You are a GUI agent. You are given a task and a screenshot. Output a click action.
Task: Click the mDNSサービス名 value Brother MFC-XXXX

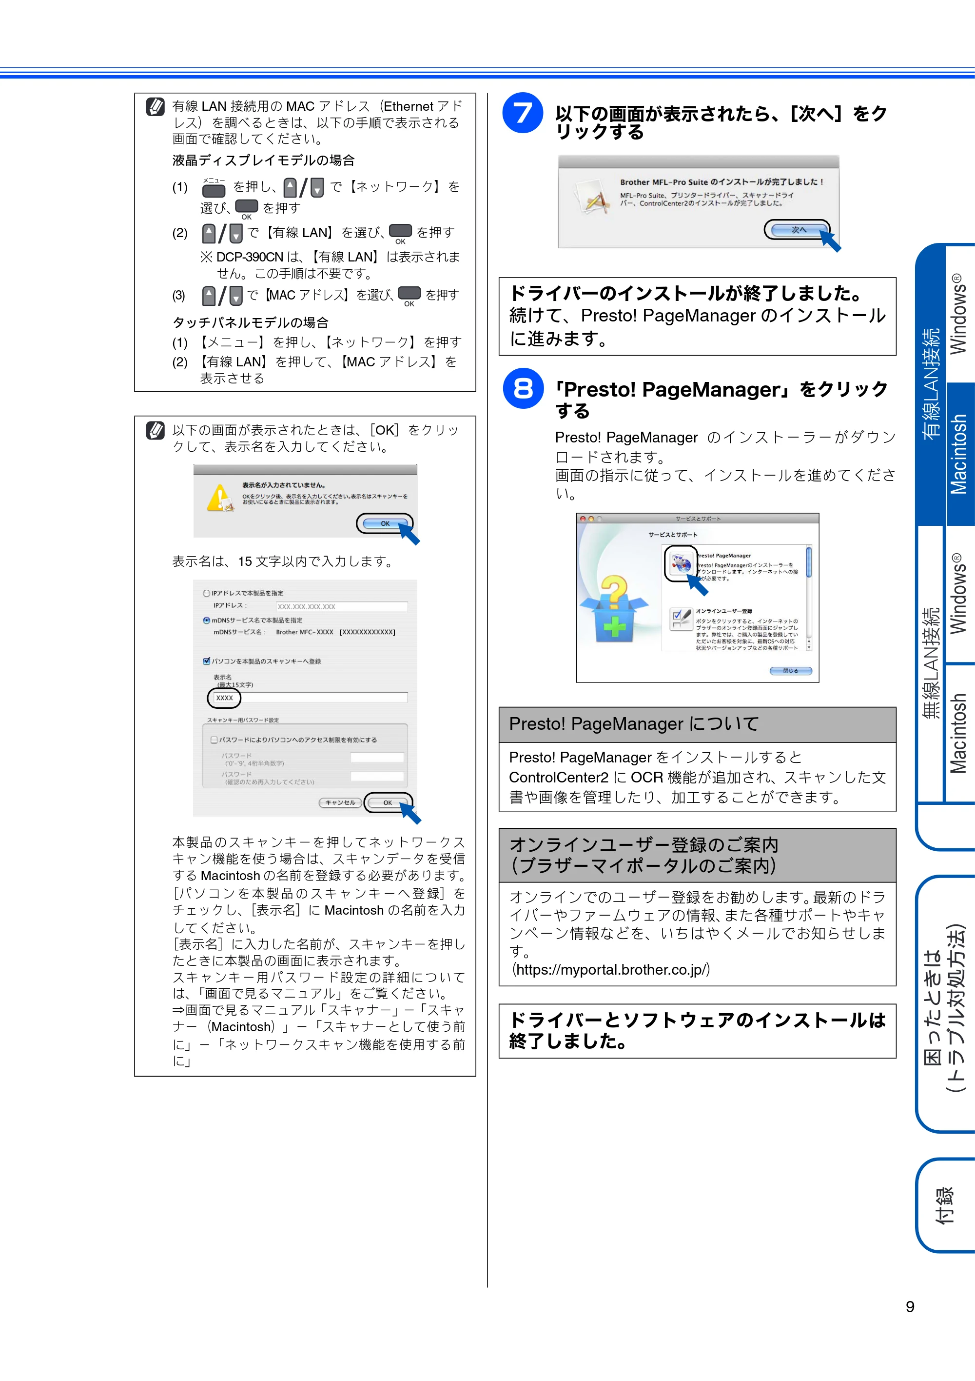pyautogui.click(x=305, y=632)
